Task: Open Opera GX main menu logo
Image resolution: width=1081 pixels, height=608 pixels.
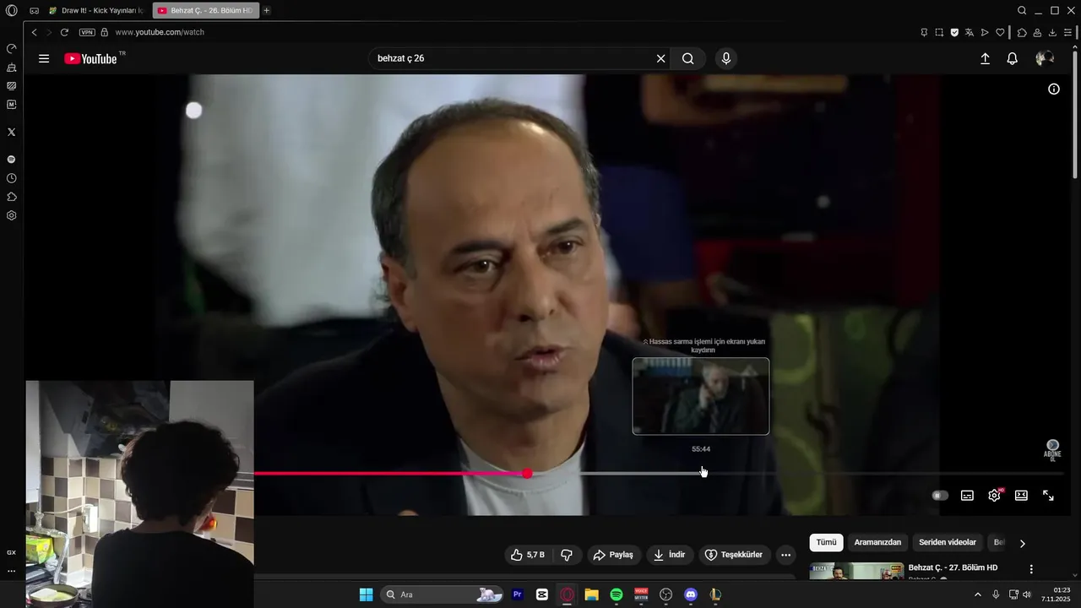Action: pyautogui.click(x=12, y=10)
